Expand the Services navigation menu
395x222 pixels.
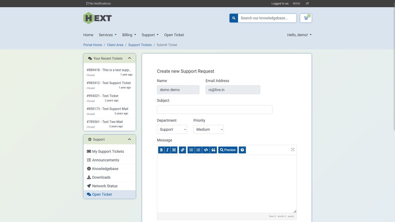pos(108,35)
